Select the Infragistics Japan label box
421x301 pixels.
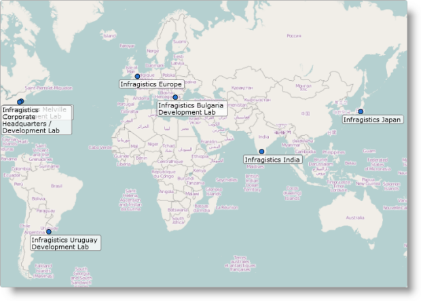[x=371, y=120]
